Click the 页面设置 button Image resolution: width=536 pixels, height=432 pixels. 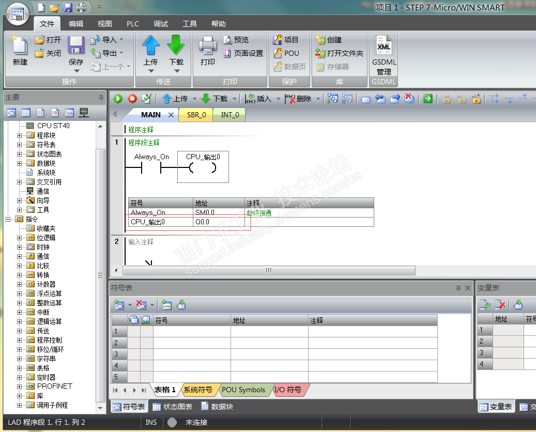[x=243, y=53]
